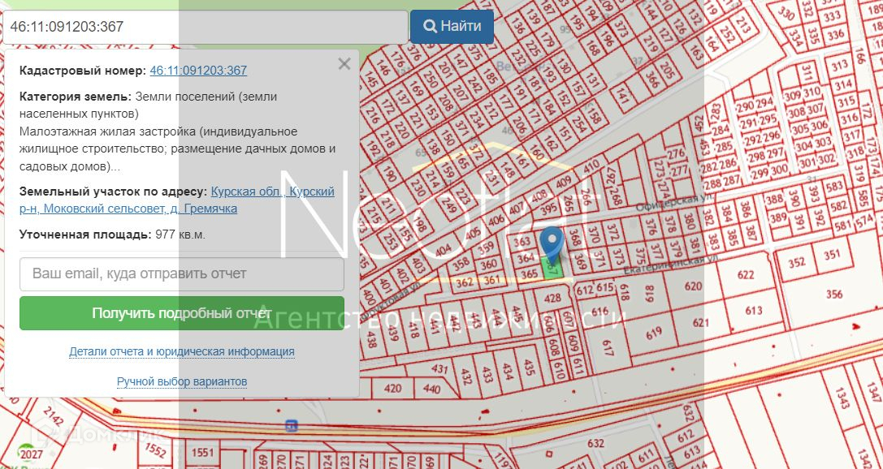Select parcel 420 on the map
This screenshot has height=469, width=883.
tap(392, 389)
